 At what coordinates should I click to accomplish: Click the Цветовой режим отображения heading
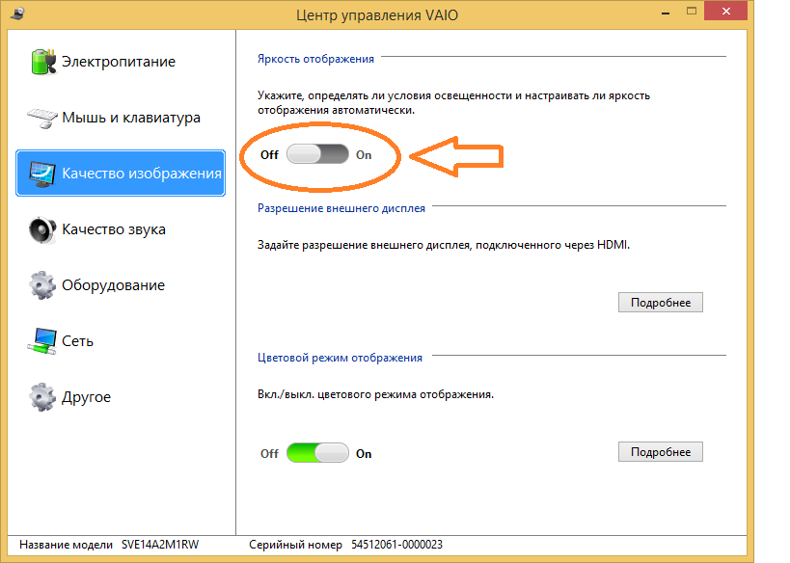pyautogui.click(x=341, y=358)
